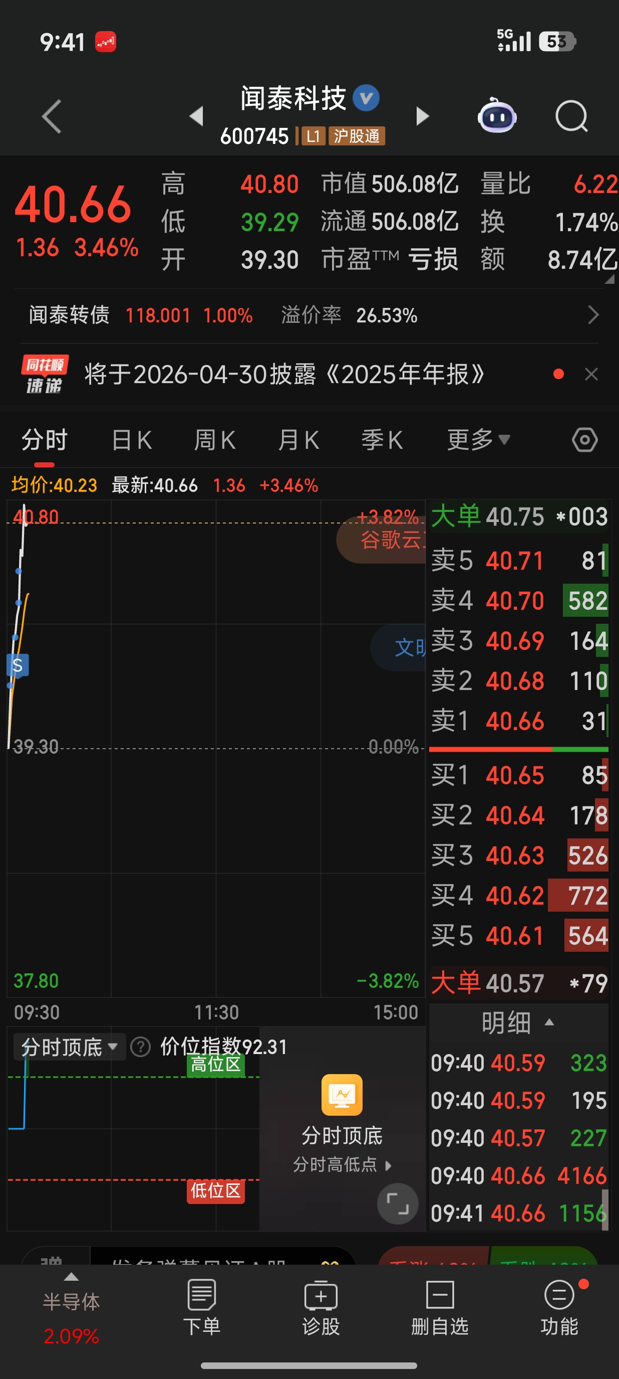Select 买5 price 40.61 row
Screen dimensions: 619x1379
click(x=519, y=936)
